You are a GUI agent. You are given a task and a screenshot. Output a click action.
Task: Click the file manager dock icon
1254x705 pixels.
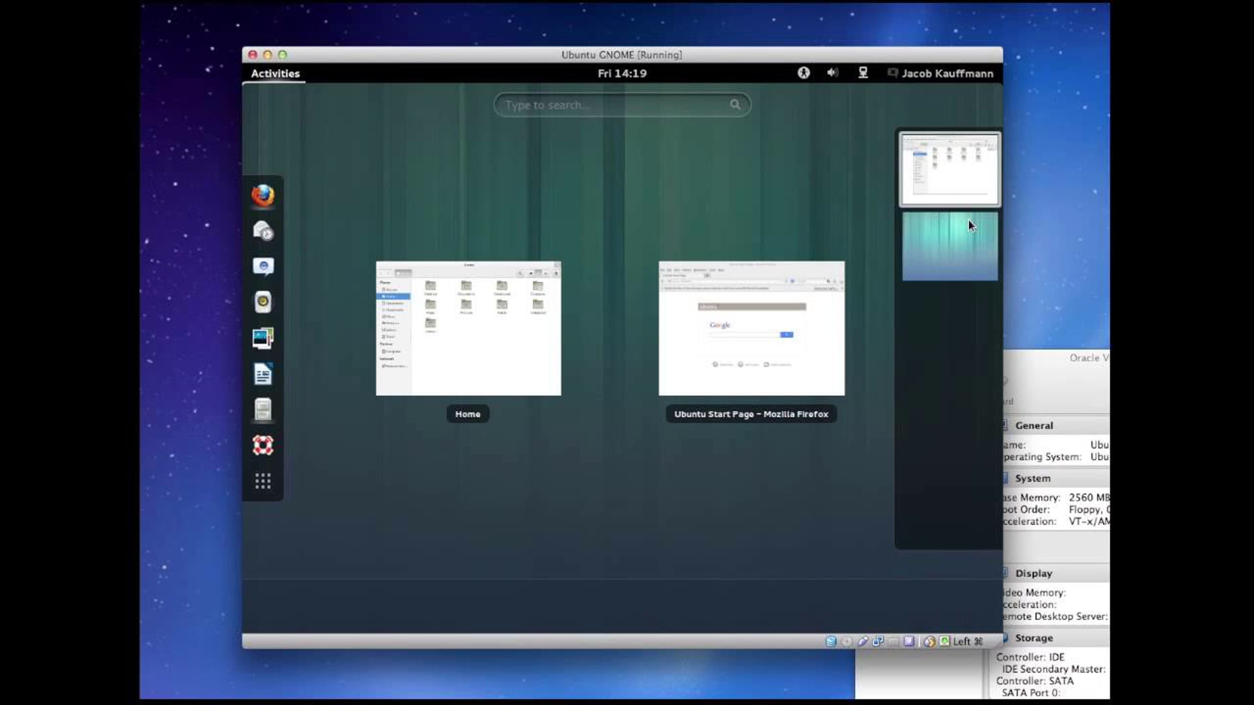point(264,409)
